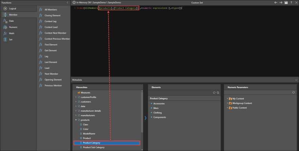
Task: Select the Math function category
Action: 18,33
